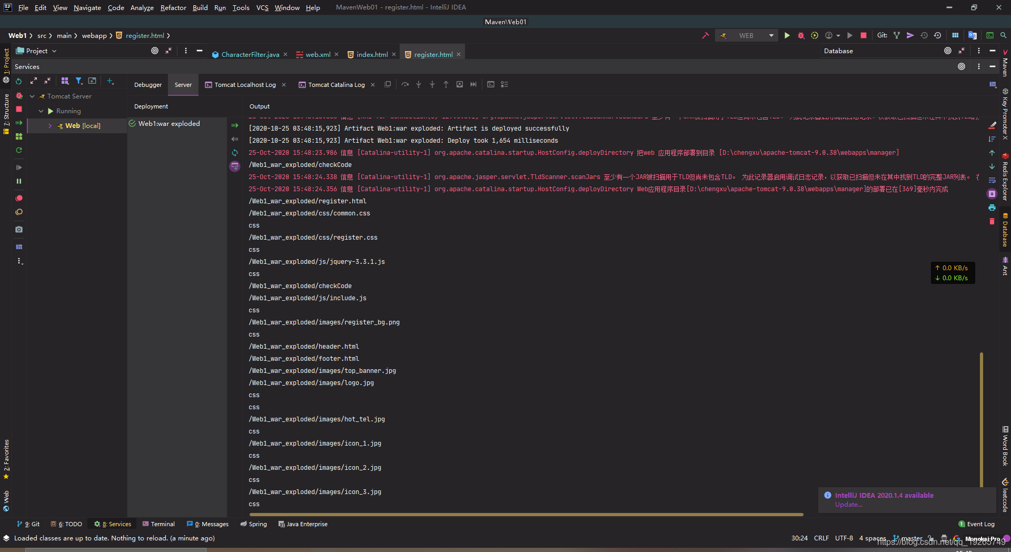
Task: Open the profiler dropdown arrow in main toolbar
Action: (x=838, y=36)
